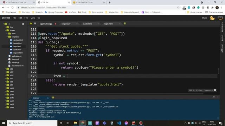Open the Find menu

(26, 18)
